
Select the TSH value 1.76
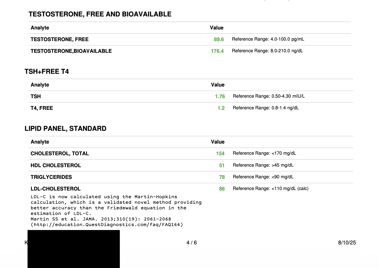pos(220,96)
